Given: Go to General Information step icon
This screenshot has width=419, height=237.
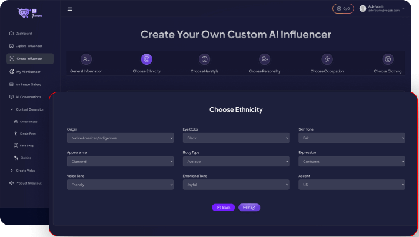Looking at the screenshot, I should point(86,59).
